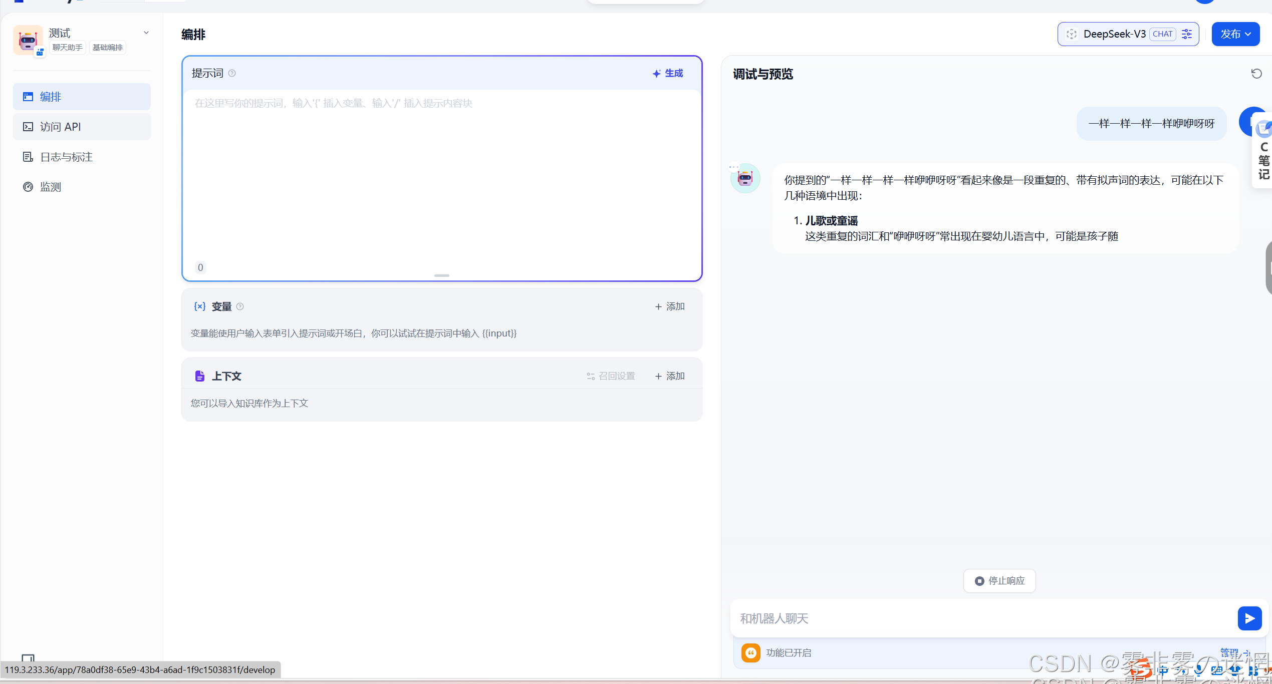Click the help icon next to 提示词

click(x=232, y=74)
